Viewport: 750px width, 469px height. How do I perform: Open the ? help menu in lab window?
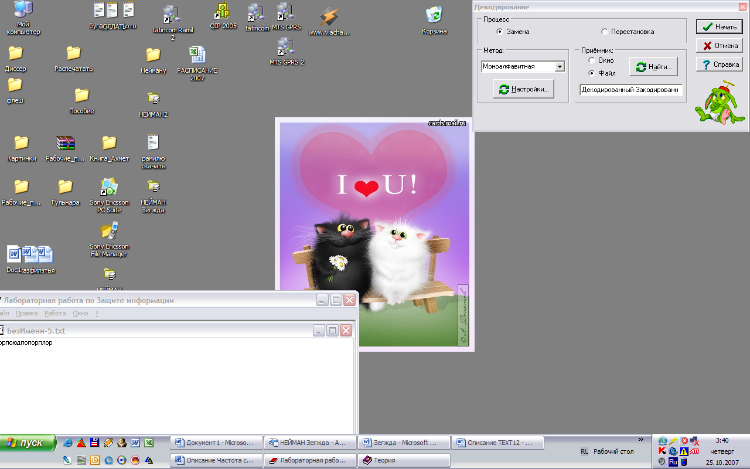tap(97, 313)
